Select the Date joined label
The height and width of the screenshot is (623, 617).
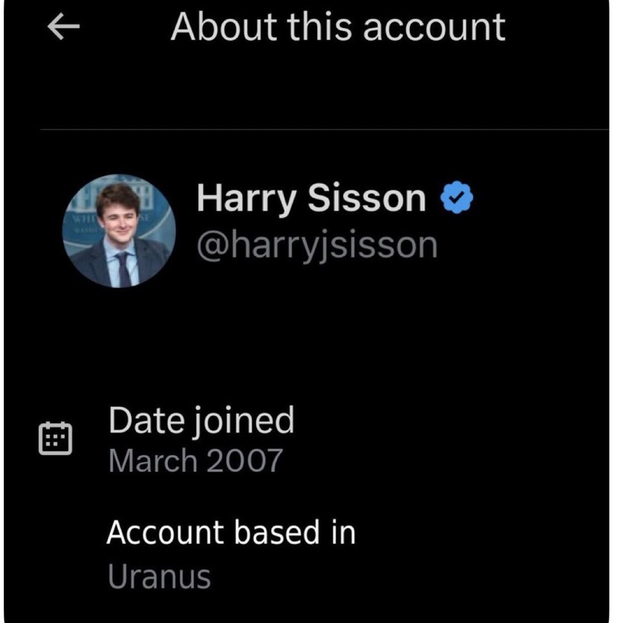(x=201, y=420)
